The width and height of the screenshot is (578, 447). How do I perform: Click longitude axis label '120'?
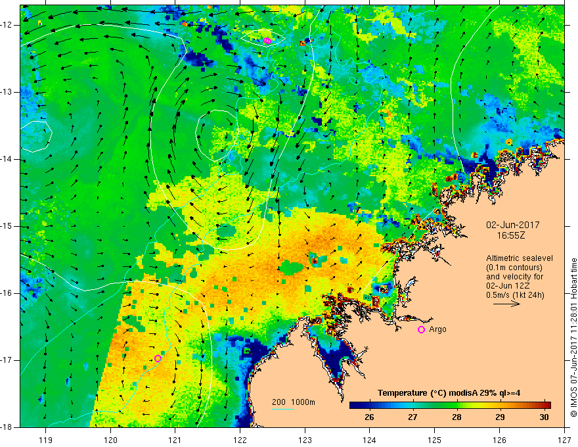[110, 440]
